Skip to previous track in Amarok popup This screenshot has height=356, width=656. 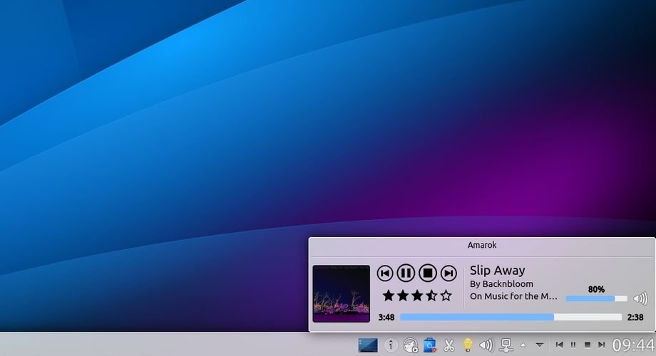pos(385,273)
